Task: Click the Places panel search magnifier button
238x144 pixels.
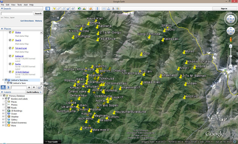Action: pyautogui.click(x=3, y=87)
